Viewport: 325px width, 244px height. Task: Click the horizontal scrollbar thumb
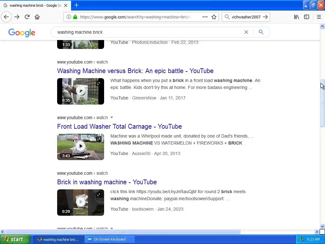pyautogui.click(x=123, y=232)
